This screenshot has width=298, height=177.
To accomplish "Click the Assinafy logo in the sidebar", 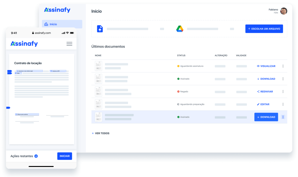I will click(x=57, y=10).
